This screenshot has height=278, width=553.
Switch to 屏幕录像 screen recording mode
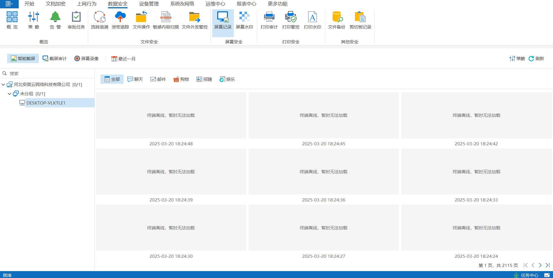point(86,59)
